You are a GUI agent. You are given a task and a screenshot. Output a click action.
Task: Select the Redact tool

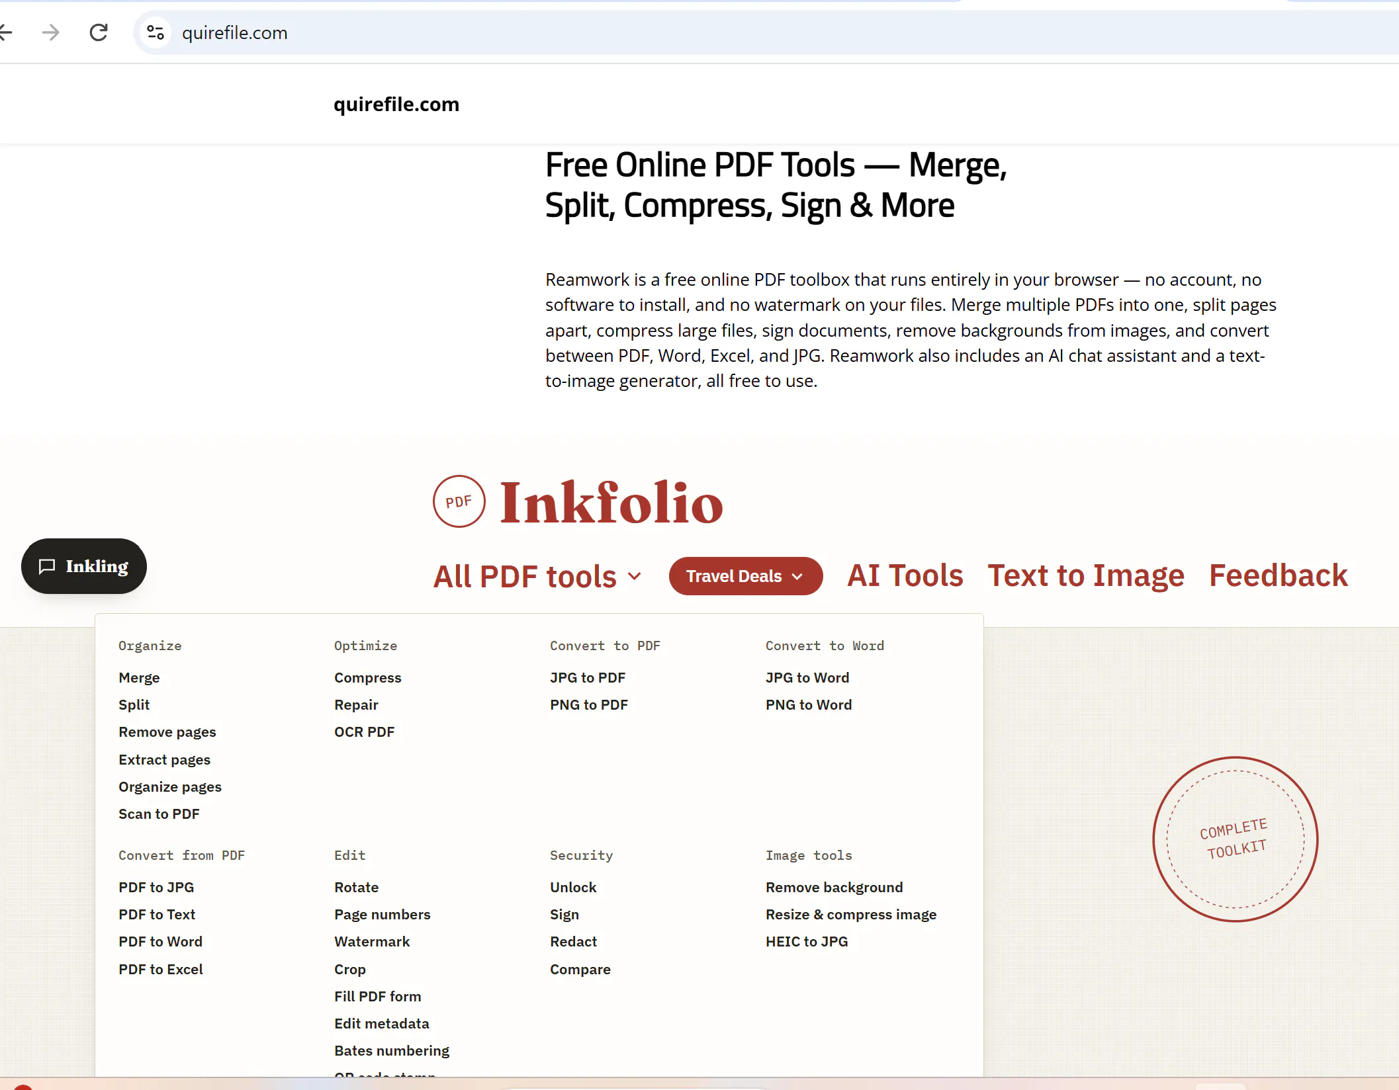574,941
